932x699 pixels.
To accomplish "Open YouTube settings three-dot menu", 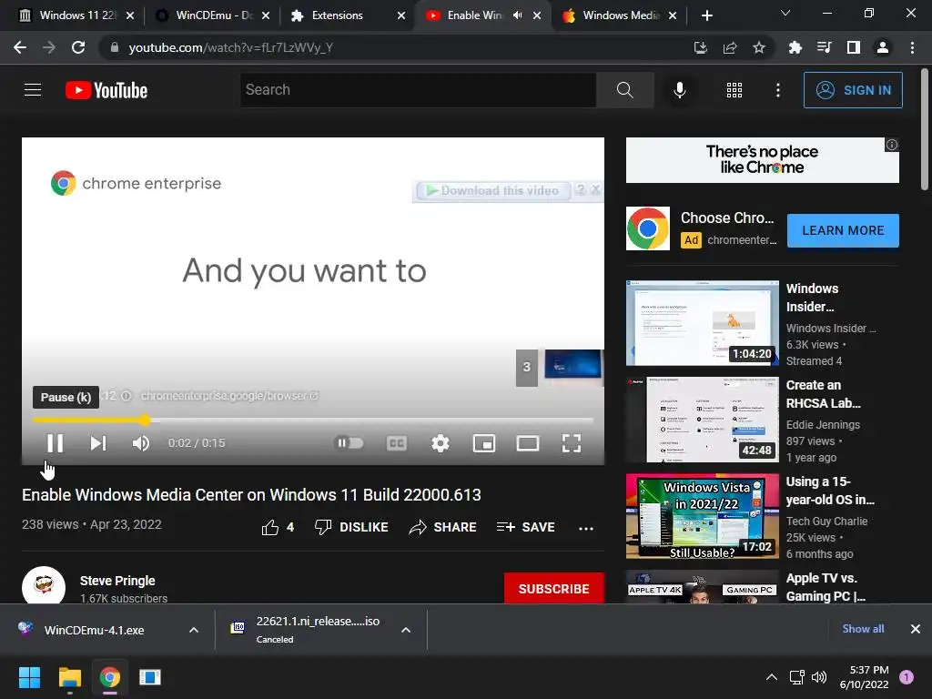I will click(778, 90).
